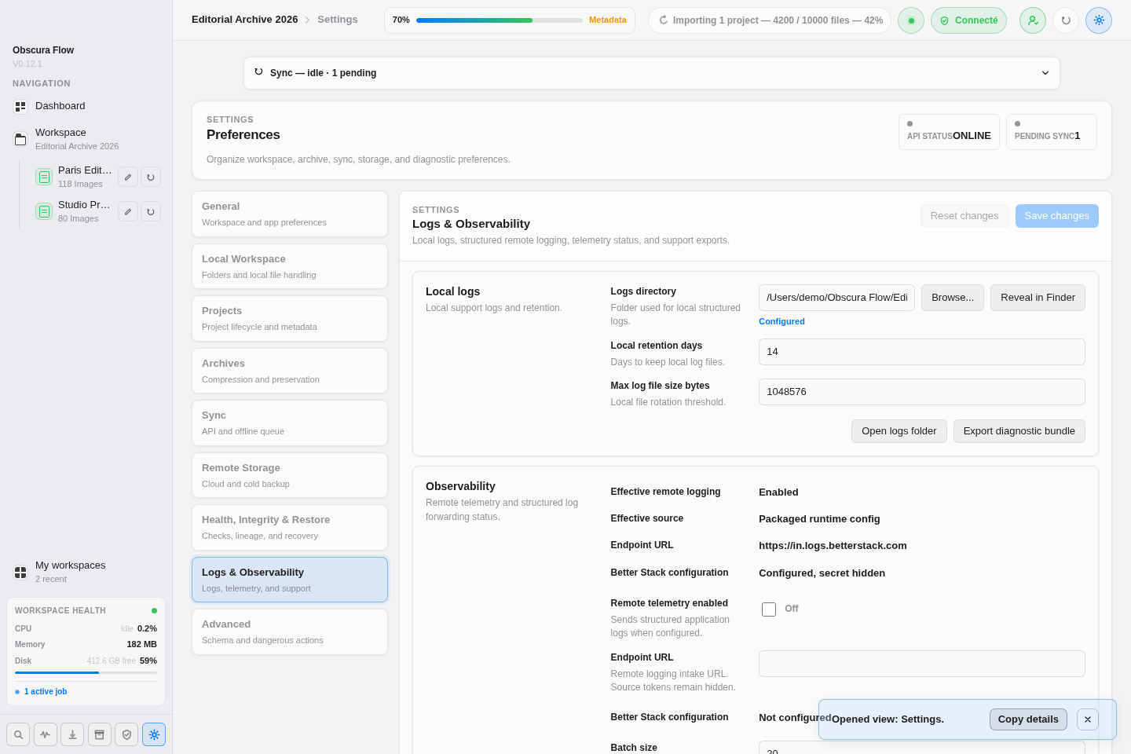Click the shield check icon in bottom toolbar
Viewport: 1131px width, 754px height.
(126, 734)
